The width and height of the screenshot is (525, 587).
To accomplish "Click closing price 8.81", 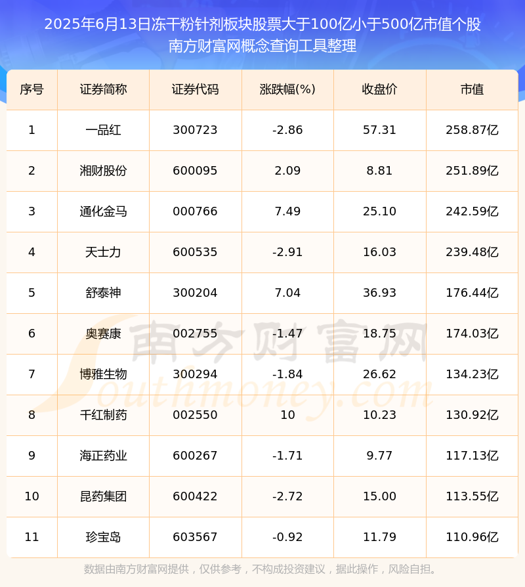I will tap(379, 171).
